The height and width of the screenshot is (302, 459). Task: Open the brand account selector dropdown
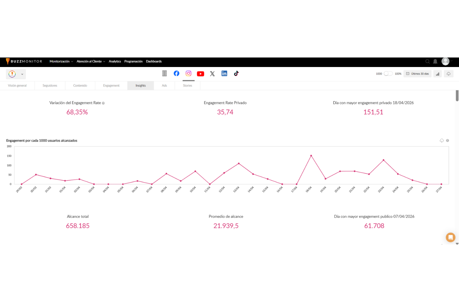16,74
